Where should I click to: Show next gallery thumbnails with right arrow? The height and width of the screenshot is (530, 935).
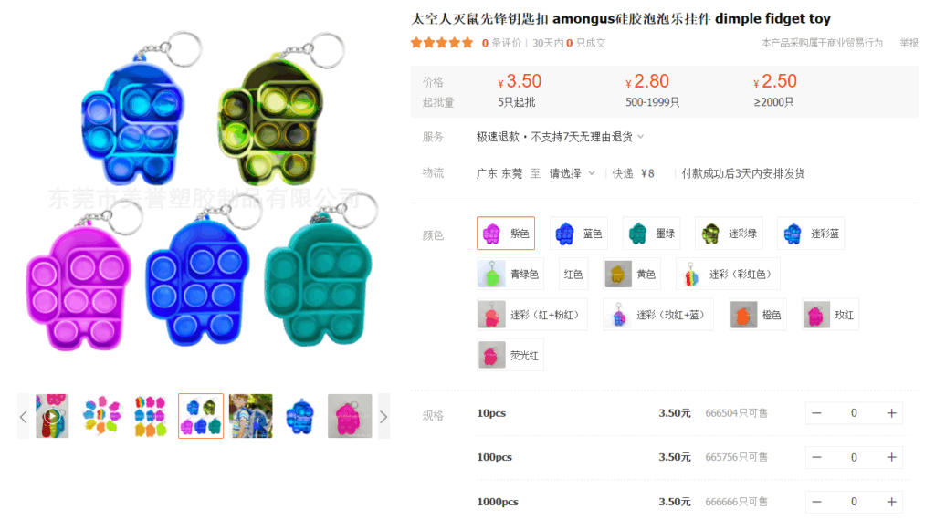click(383, 416)
